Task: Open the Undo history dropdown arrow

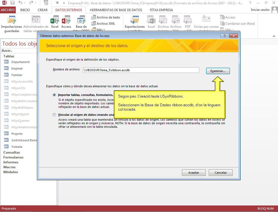Action: pos(25,3)
